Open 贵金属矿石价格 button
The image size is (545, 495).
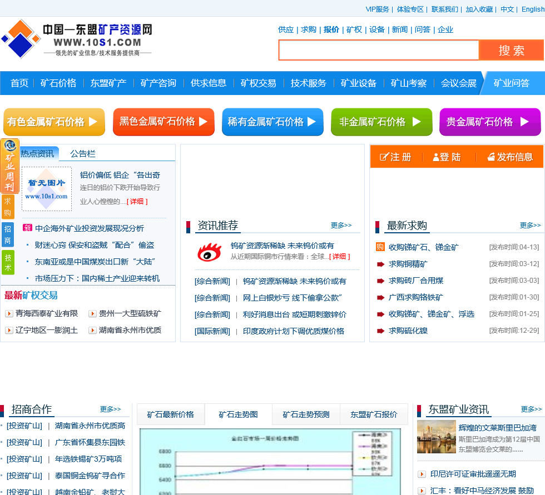coord(490,122)
